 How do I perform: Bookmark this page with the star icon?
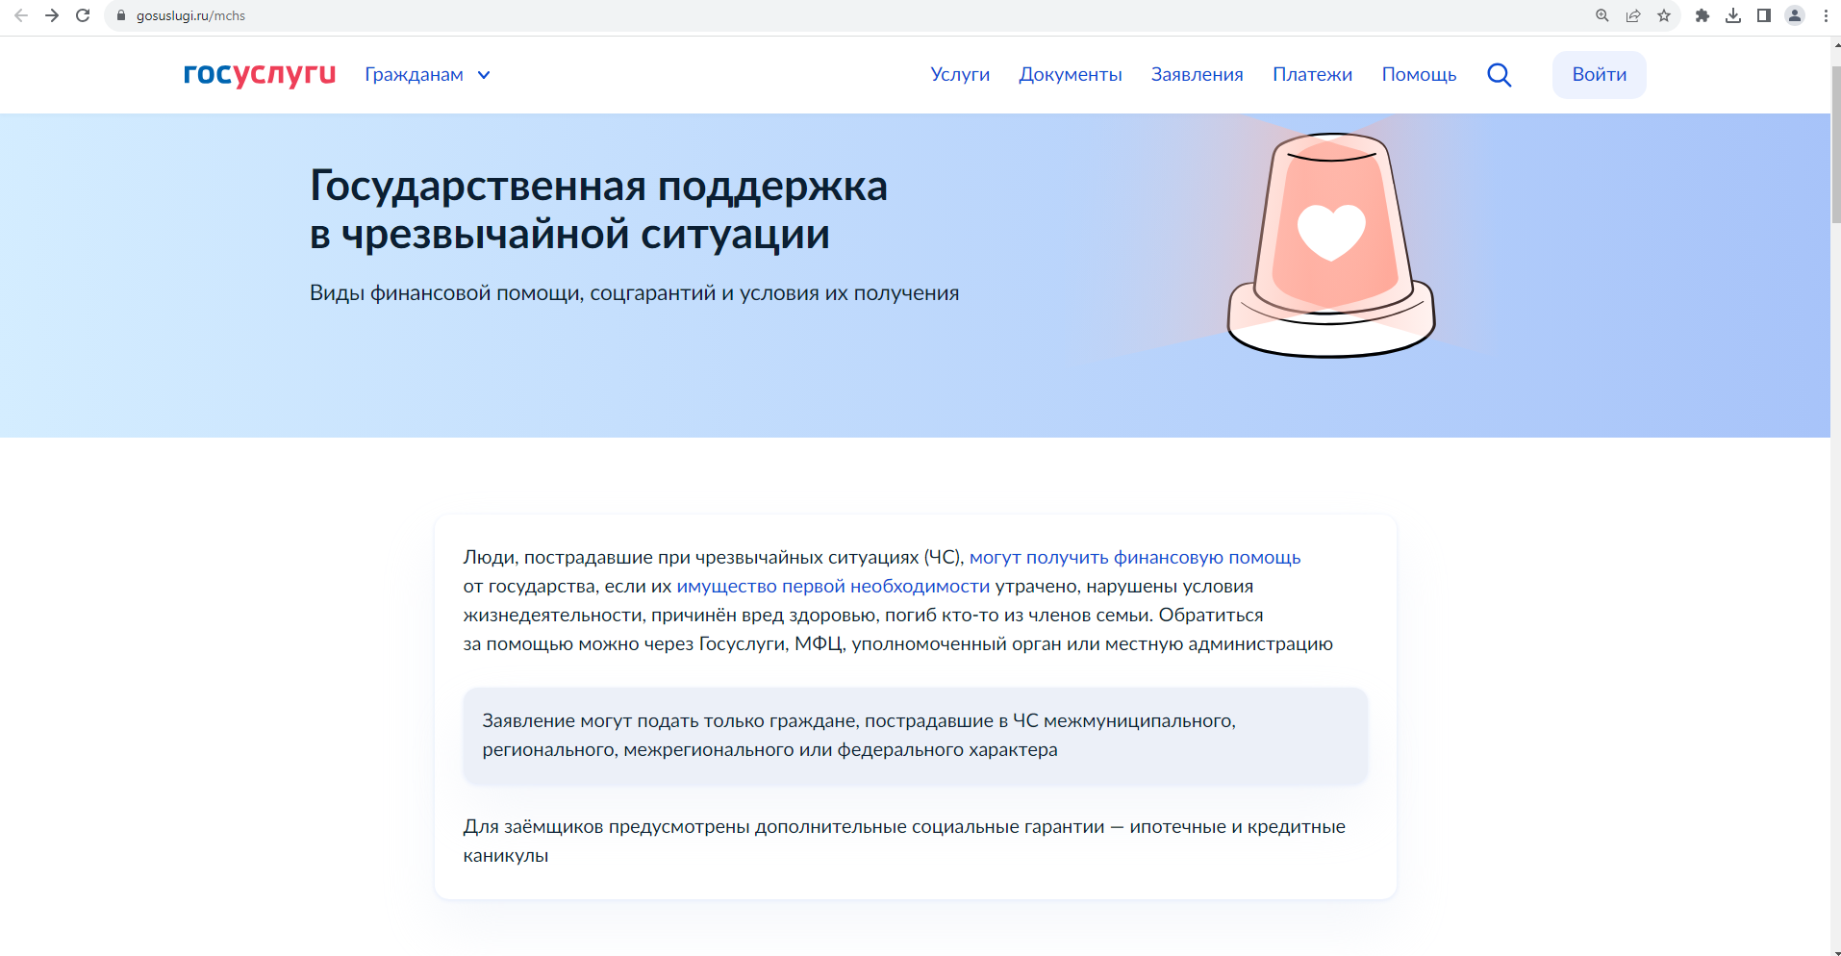coord(1664,15)
